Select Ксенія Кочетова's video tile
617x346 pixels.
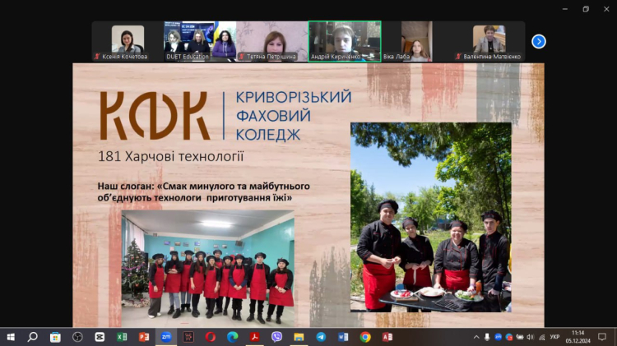tap(128, 41)
